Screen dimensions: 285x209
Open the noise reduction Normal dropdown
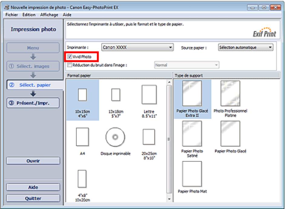click(187, 65)
